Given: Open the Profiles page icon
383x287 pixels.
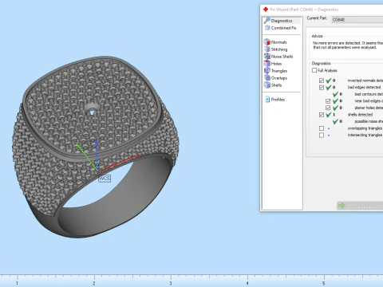Looking at the screenshot, I should (x=267, y=100).
